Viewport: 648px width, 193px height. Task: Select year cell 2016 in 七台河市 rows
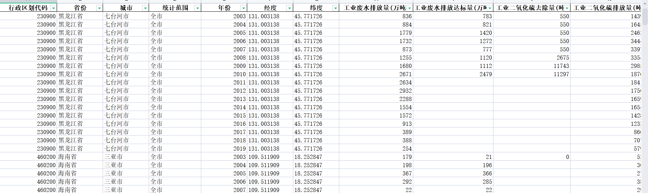click(x=224, y=124)
